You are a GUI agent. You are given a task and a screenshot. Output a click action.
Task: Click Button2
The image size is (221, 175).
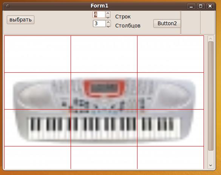point(167,23)
